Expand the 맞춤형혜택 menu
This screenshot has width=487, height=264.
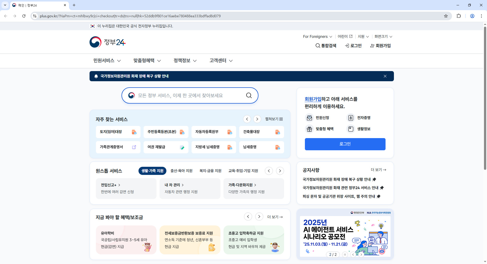click(x=147, y=61)
